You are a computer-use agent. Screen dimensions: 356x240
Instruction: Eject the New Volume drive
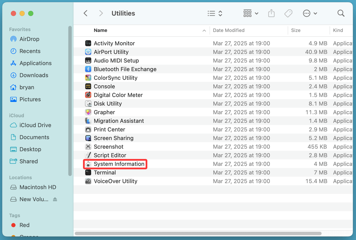54,199
